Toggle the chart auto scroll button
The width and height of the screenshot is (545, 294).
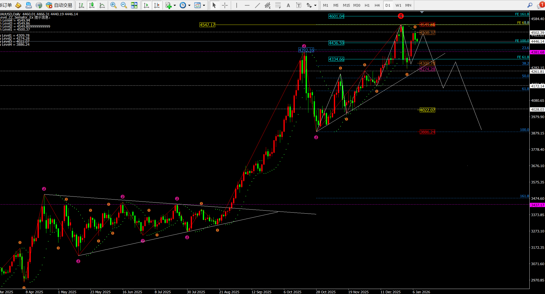click(x=146, y=5)
